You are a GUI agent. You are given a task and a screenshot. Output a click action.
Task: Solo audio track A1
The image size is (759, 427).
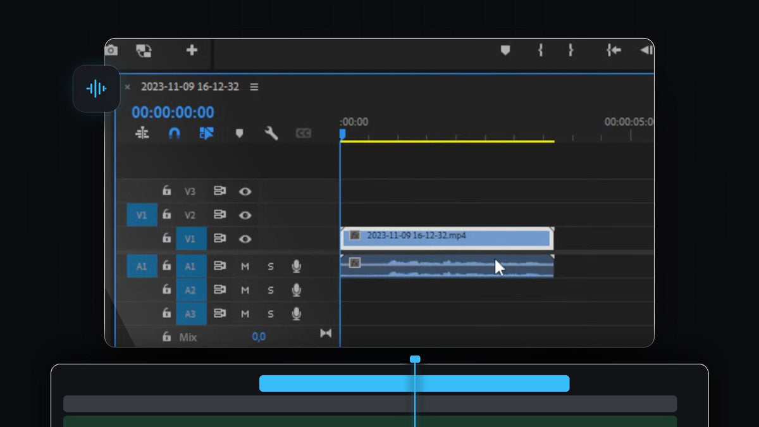click(x=271, y=267)
